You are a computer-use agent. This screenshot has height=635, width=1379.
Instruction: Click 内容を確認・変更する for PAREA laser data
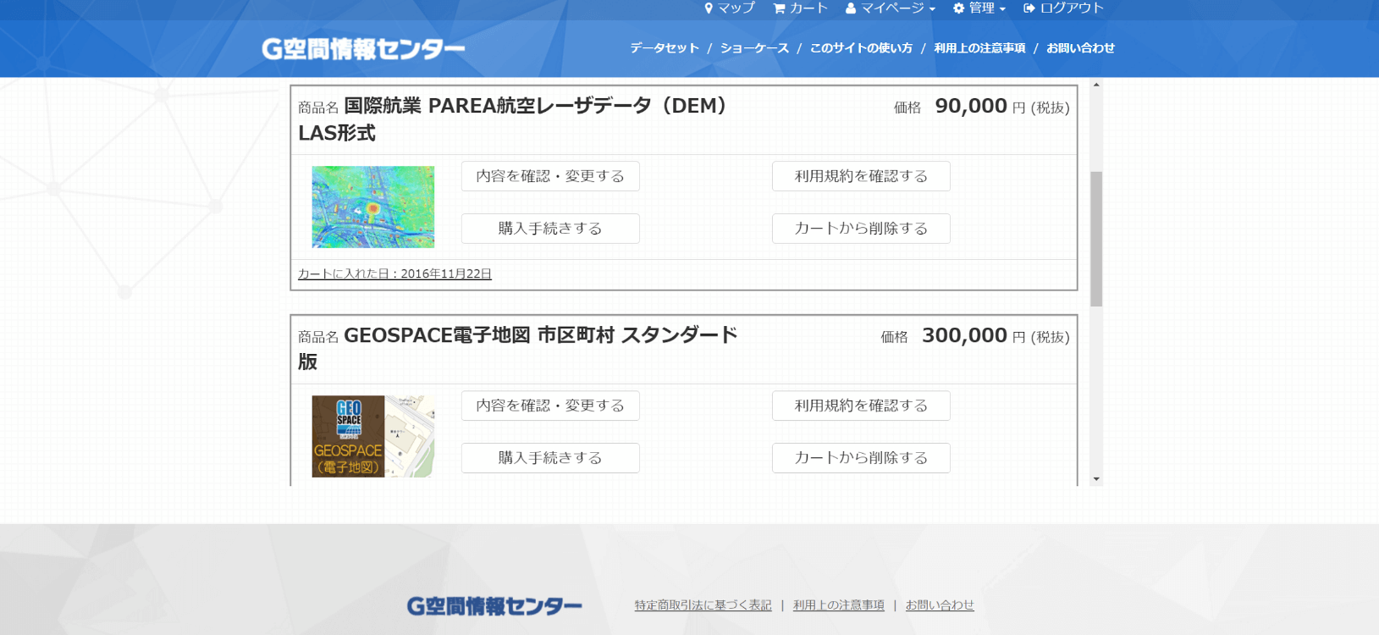coord(550,176)
